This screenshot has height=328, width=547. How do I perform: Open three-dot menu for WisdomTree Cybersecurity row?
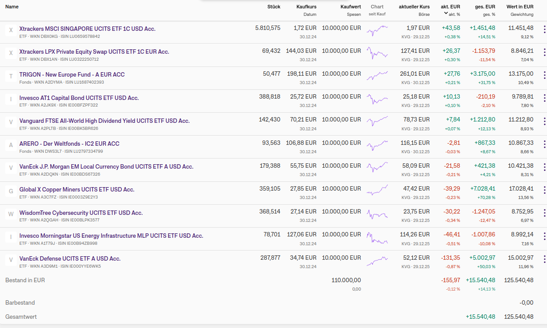544,213
